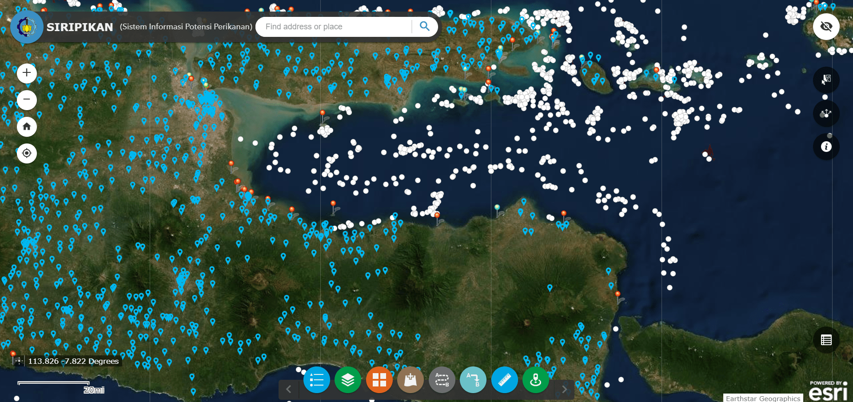
Task: Open the Directions A-to-B widget
Action: pos(473,380)
